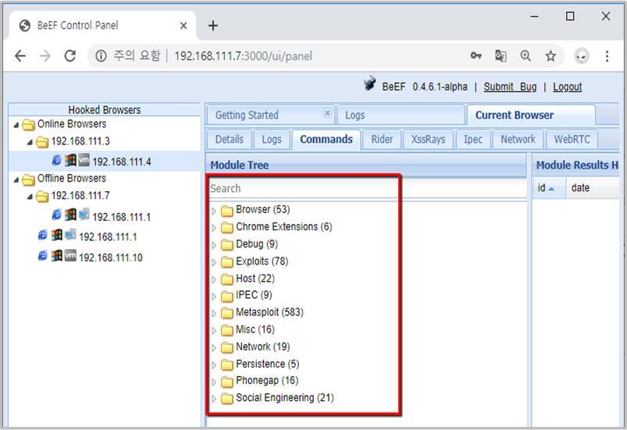The width and height of the screenshot is (627, 430).
Task: Click the IE icon beside 192.168.111.4
Action: (x=57, y=160)
